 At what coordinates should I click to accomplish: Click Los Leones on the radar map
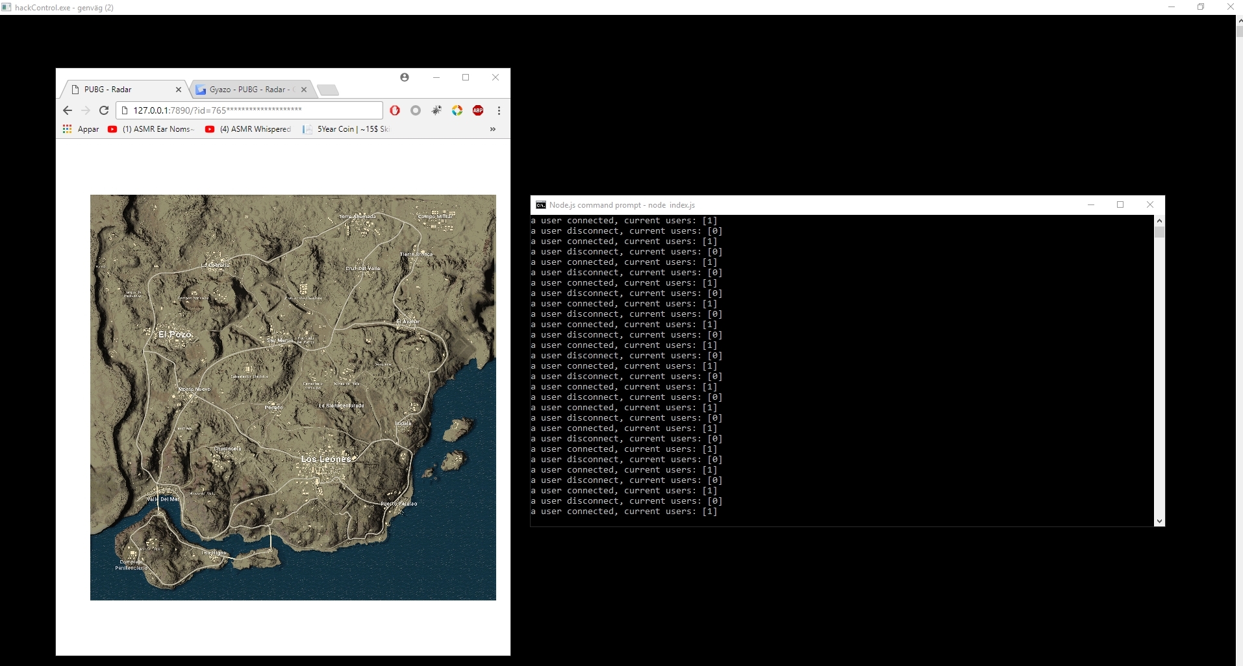(x=326, y=459)
